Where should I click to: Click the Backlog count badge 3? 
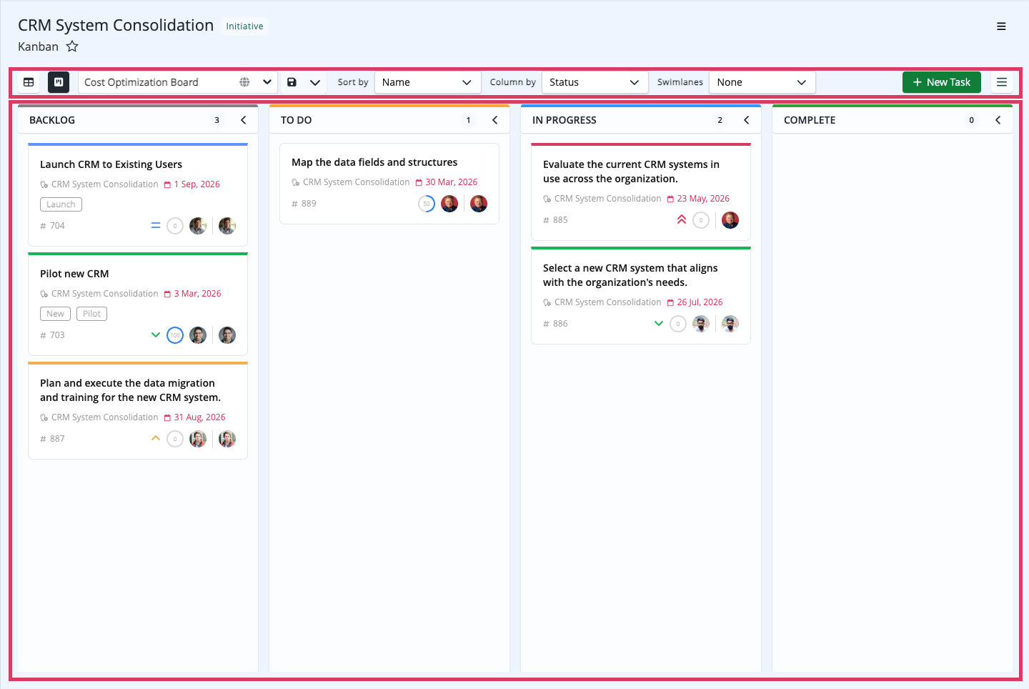point(217,120)
